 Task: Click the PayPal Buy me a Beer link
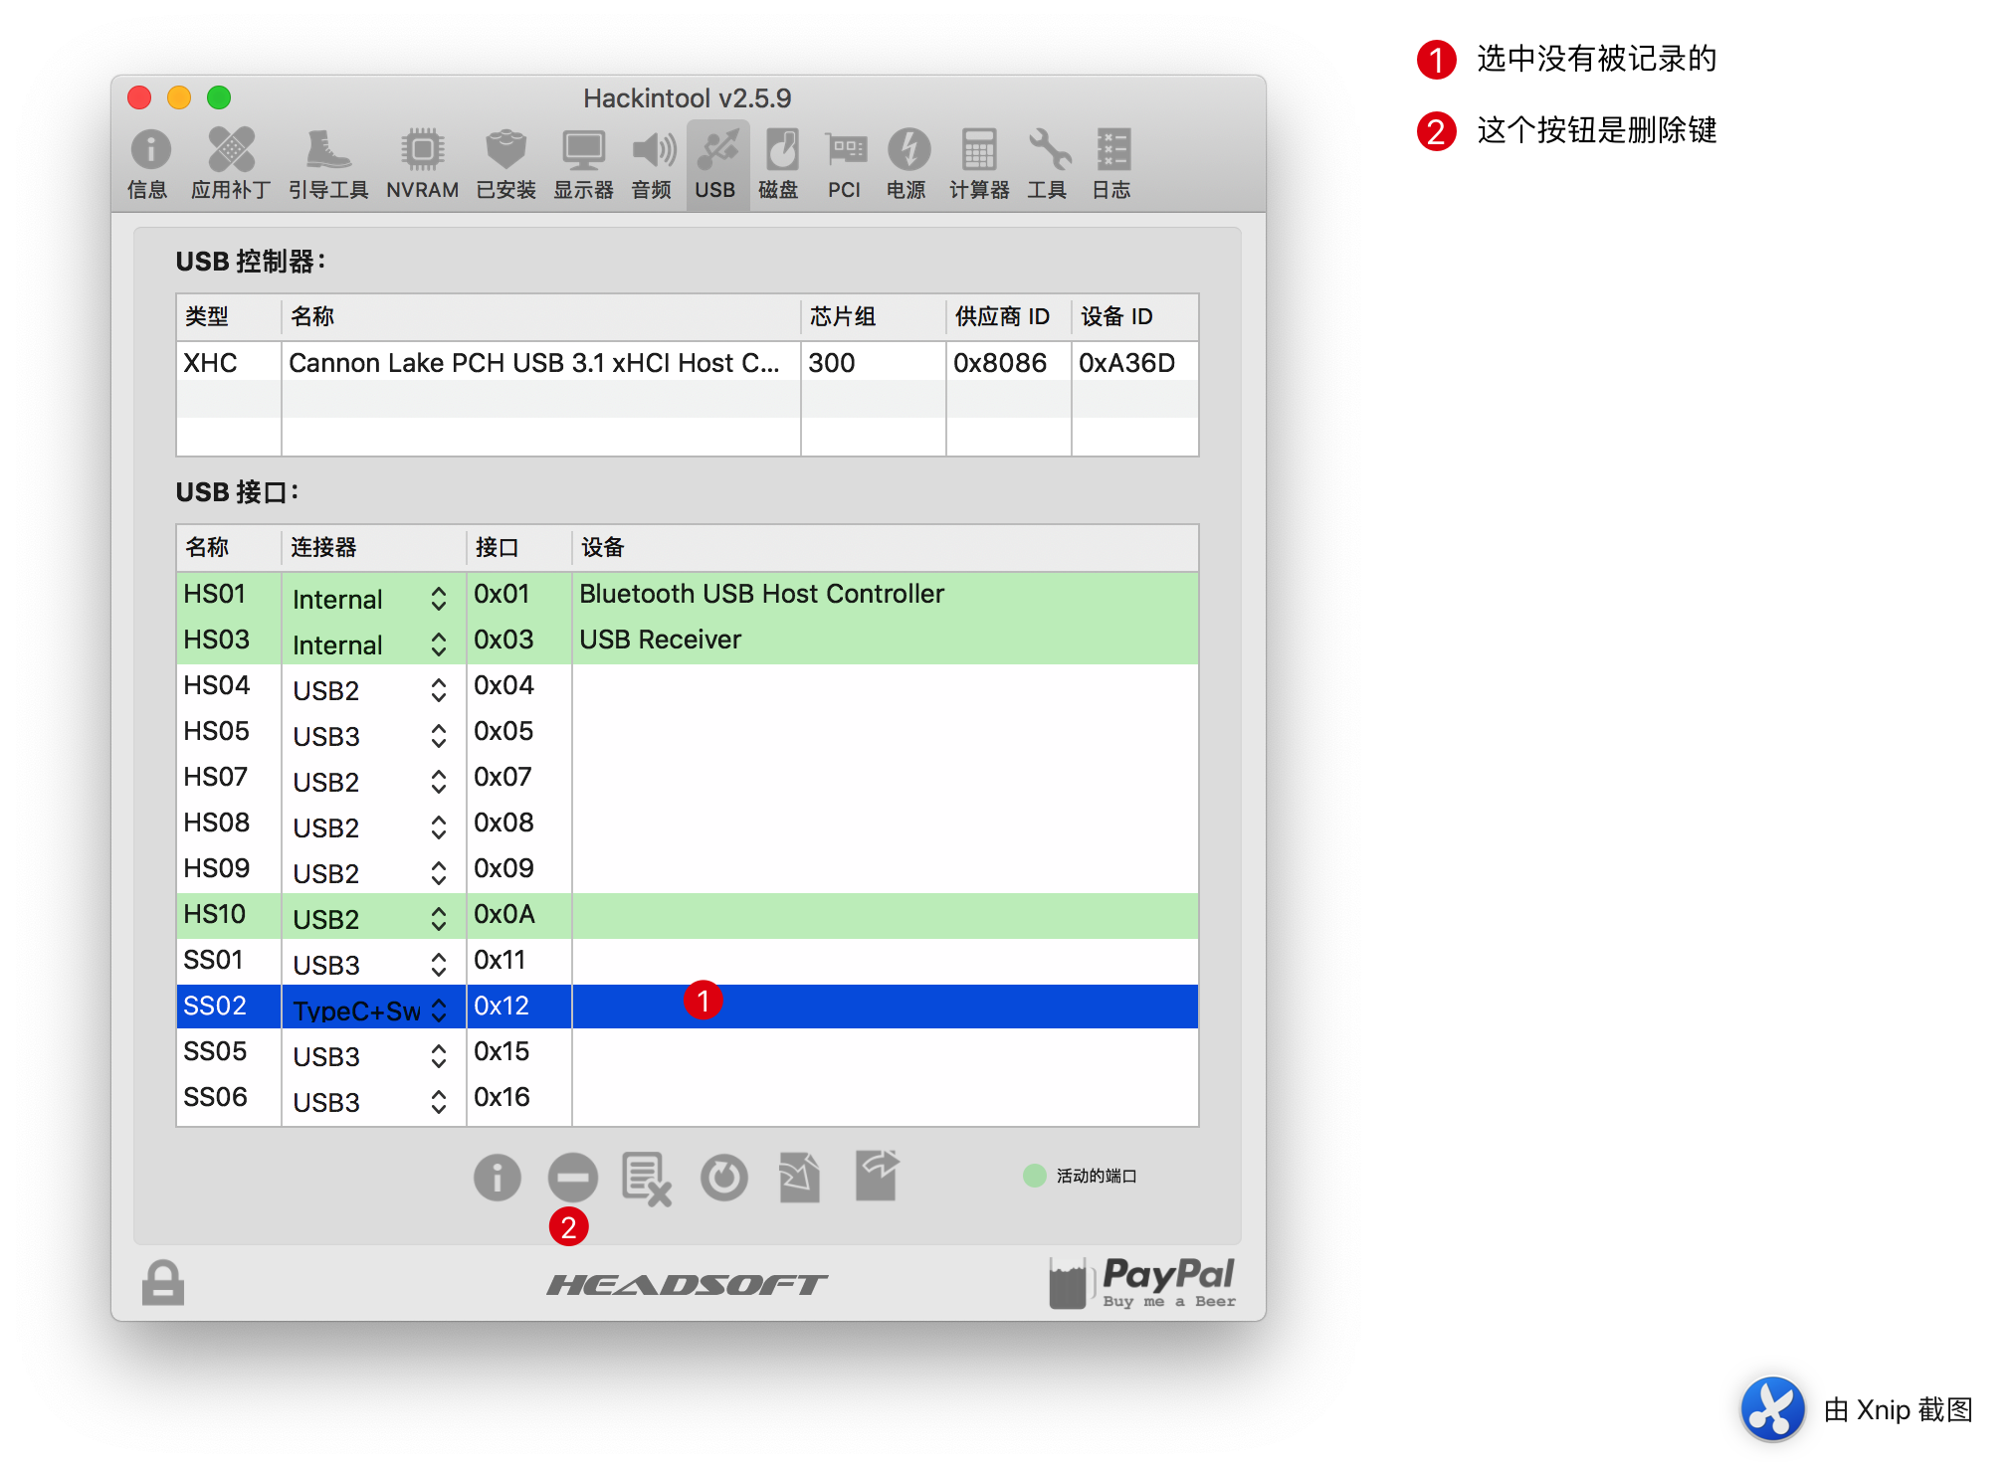pyautogui.click(x=1142, y=1283)
